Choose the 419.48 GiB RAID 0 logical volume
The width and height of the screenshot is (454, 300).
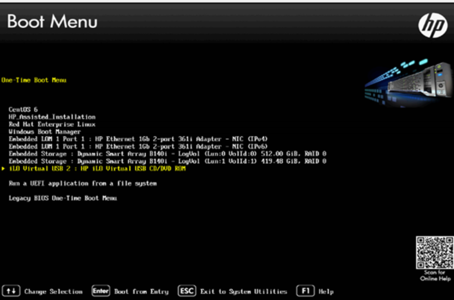(x=168, y=161)
